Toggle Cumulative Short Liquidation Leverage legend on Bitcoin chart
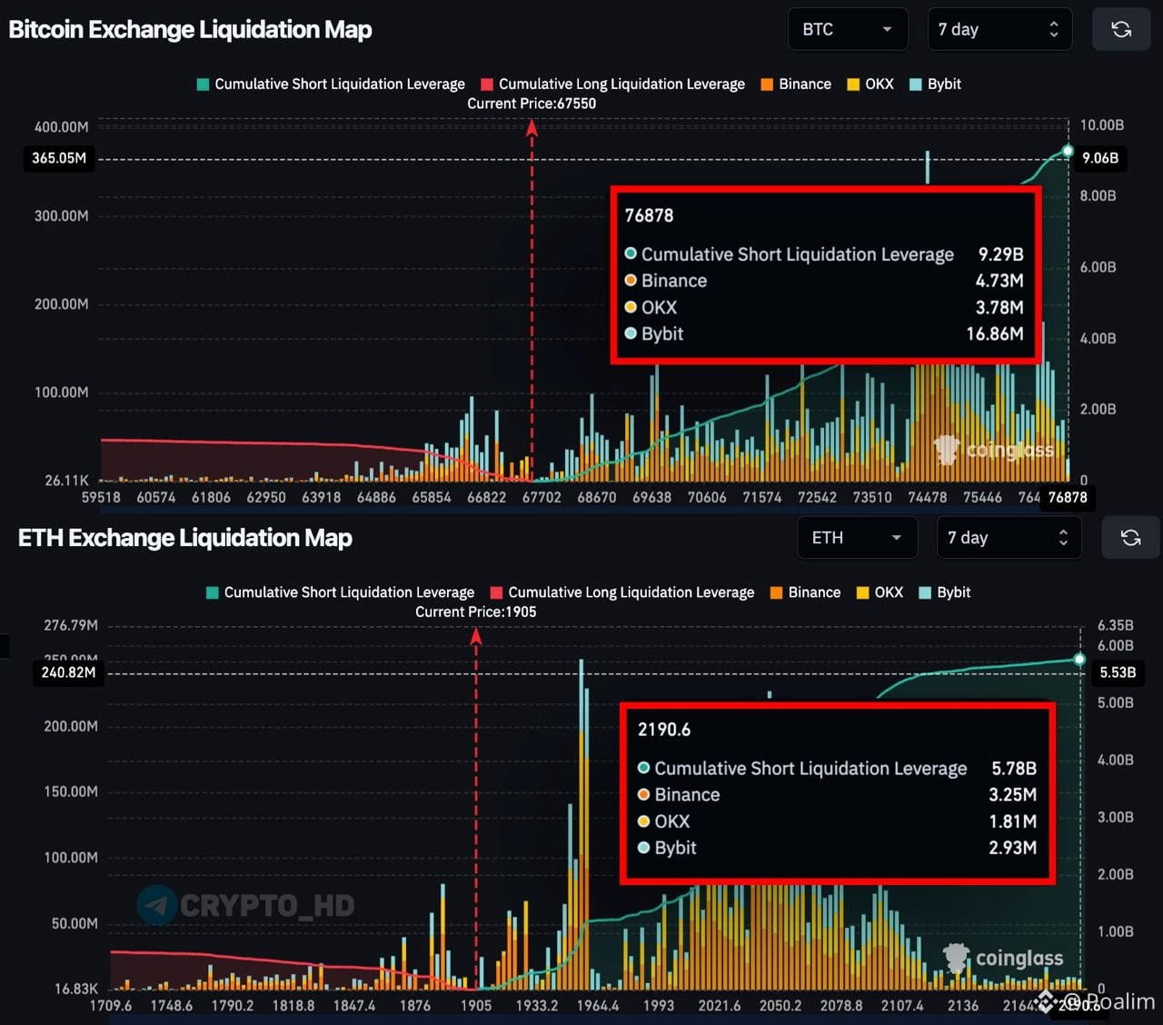Viewport: 1163px width, 1025px height. click(331, 84)
